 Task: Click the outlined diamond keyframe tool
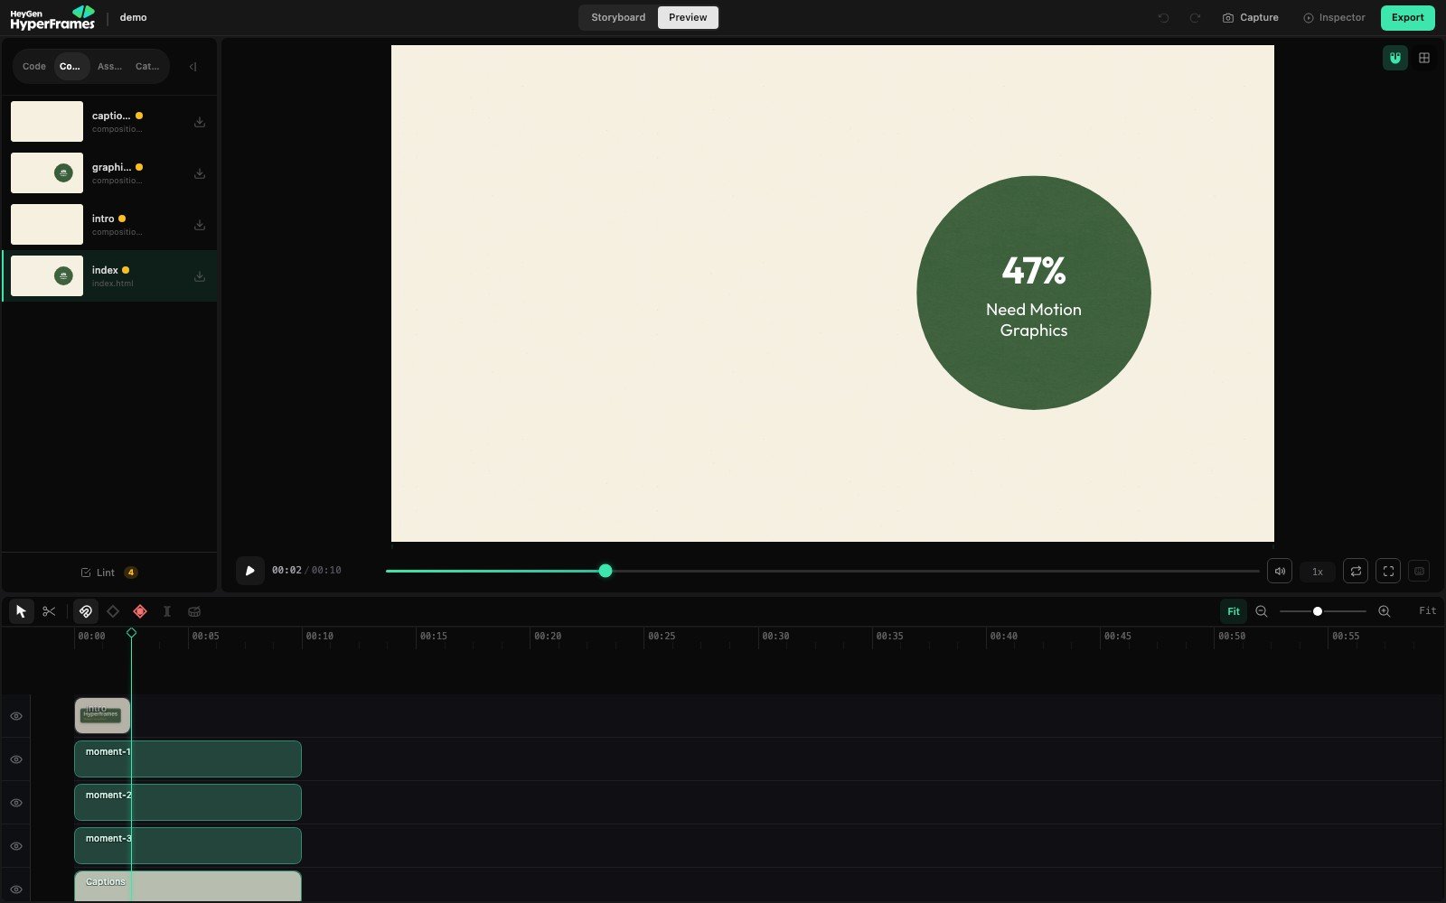[x=113, y=611]
